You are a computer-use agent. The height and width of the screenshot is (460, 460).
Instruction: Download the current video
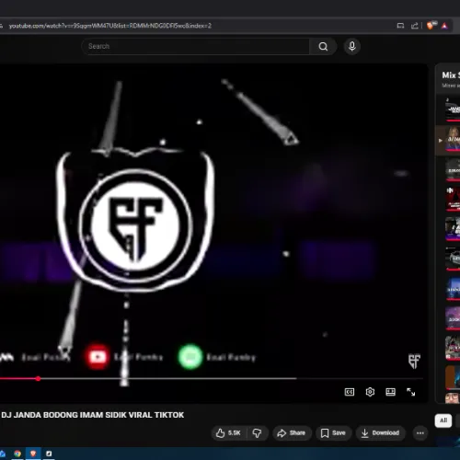[380, 433]
